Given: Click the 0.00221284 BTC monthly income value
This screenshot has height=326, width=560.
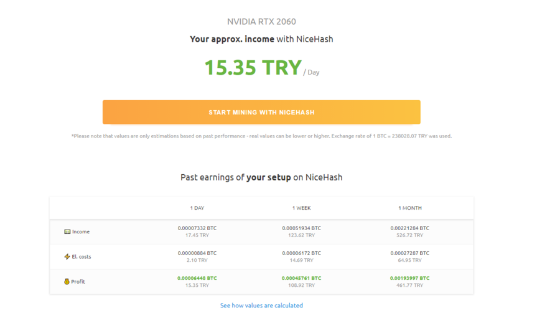Looking at the screenshot, I should pyautogui.click(x=410, y=228).
